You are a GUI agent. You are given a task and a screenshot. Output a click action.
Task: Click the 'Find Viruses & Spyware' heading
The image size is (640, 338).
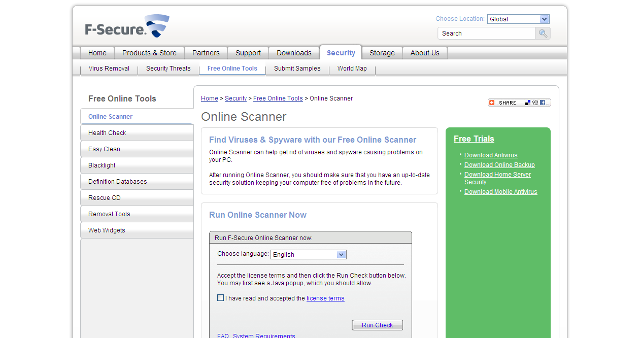click(313, 140)
